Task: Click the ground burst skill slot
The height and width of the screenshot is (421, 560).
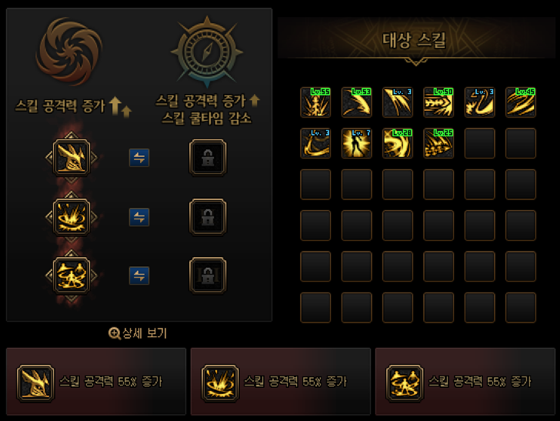Action: click(72, 217)
